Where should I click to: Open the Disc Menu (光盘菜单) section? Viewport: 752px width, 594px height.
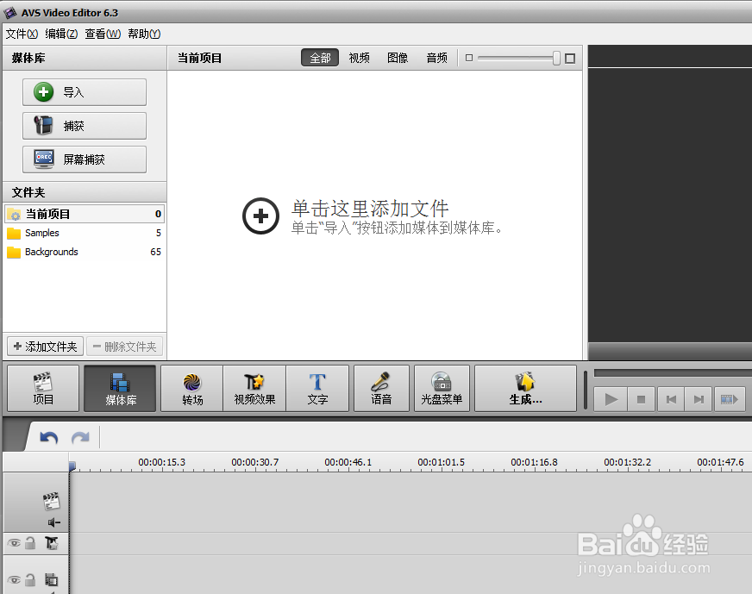tap(442, 388)
